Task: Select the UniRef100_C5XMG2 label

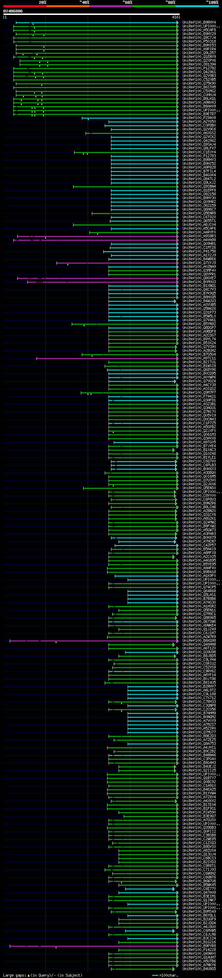Action: [199, 91]
